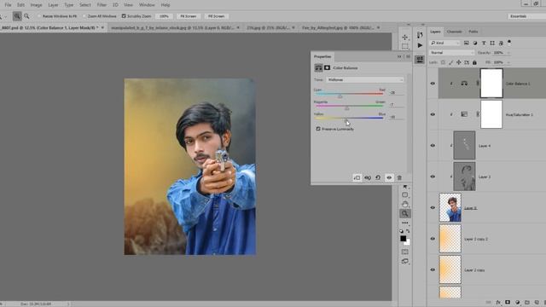Open Actions panel play icon
The width and height of the screenshot is (546, 307).
(420, 45)
